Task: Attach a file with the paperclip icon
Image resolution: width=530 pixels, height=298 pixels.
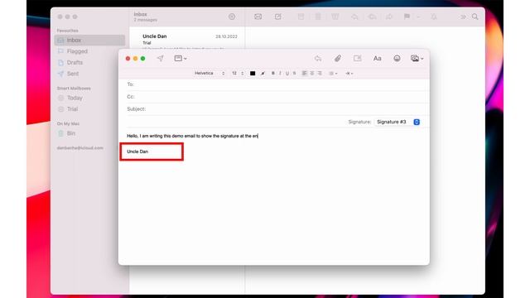Action: tap(337, 59)
